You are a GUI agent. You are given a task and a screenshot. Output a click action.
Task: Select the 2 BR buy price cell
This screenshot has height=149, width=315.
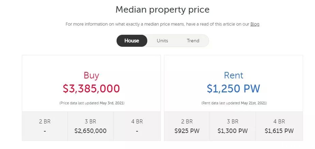pos(45,126)
